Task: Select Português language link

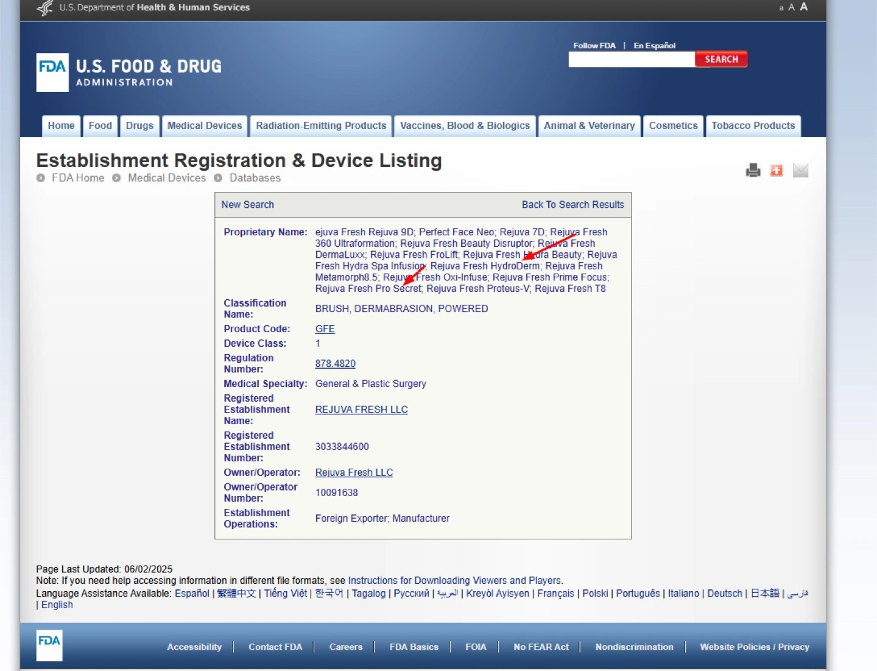Action: (638, 594)
